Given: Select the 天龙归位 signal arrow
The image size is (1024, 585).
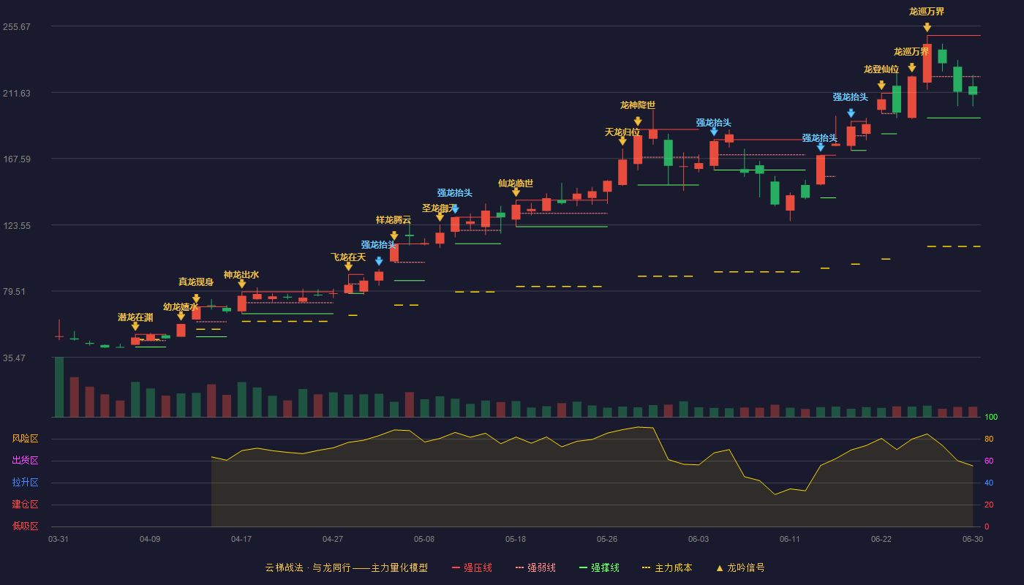Looking at the screenshot, I should tap(622, 141).
